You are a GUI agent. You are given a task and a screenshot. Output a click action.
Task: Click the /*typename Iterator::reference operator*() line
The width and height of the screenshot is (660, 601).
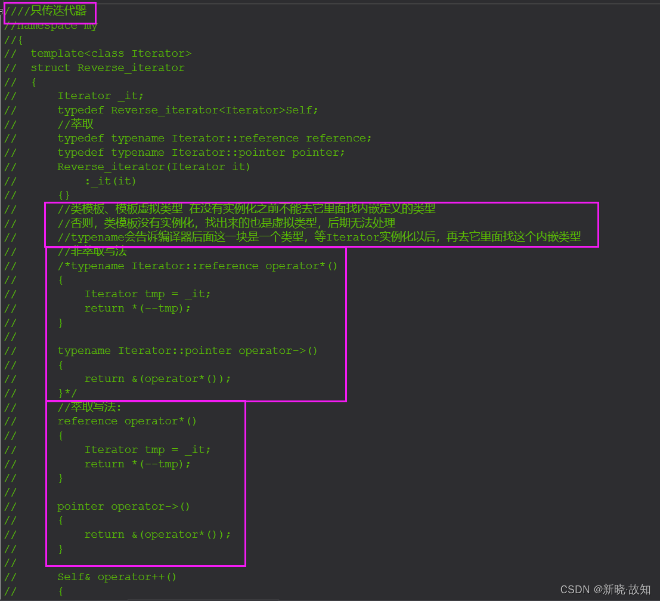(x=197, y=266)
